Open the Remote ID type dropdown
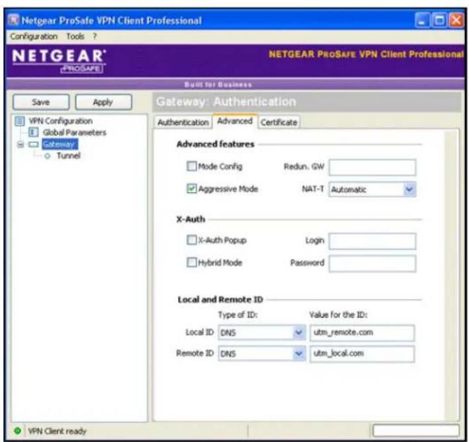 pyautogui.click(x=262, y=353)
